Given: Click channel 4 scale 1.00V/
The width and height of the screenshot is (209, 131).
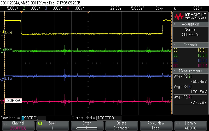Looking at the screenshot, I should tap(78, 8).
